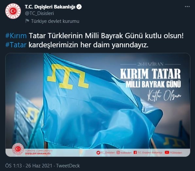
Task: Click the TweetDeck source link
Action: pyautogui.click(x=68, y=166)
